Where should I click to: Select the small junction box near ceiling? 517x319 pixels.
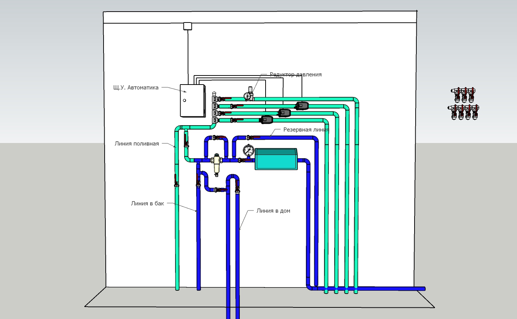pyautogui.click(x=187, y=26)
